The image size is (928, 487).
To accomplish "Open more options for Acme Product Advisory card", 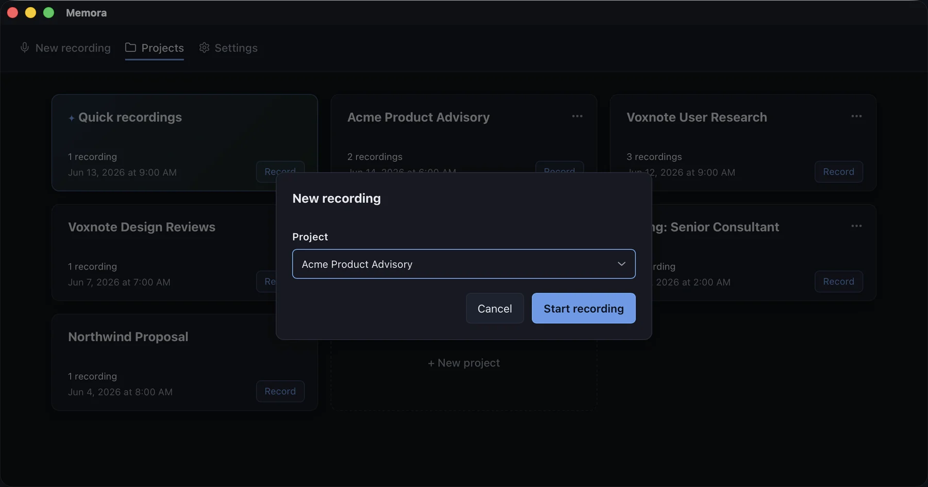I will tap(577, 116).
